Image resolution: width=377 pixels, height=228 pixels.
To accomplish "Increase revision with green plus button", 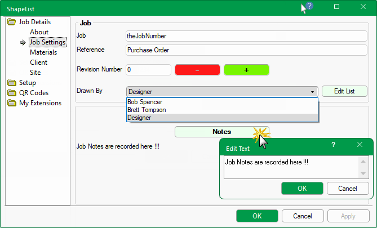I will pos(246,70).
